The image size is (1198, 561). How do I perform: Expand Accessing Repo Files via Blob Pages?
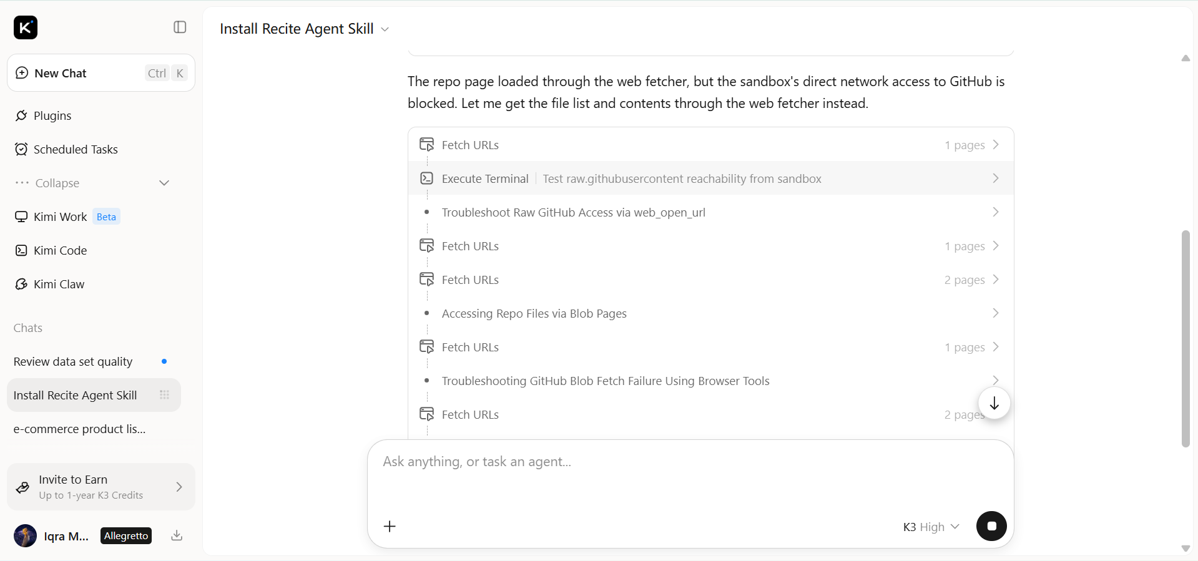[710, 313]
